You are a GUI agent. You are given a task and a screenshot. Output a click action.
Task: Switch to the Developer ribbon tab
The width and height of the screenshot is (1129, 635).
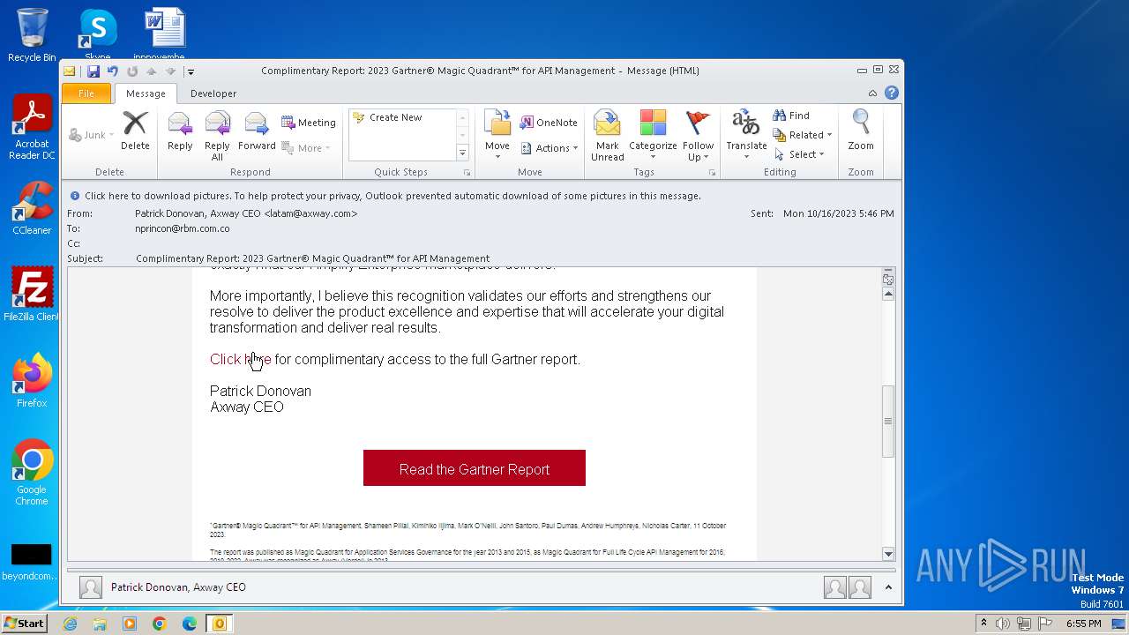pos(213,93)
